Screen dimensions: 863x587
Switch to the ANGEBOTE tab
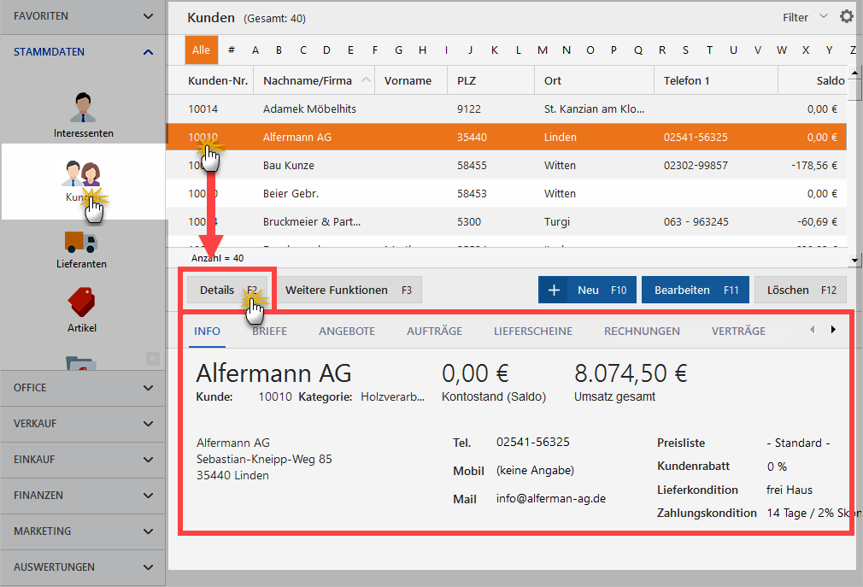click(347, 332)
